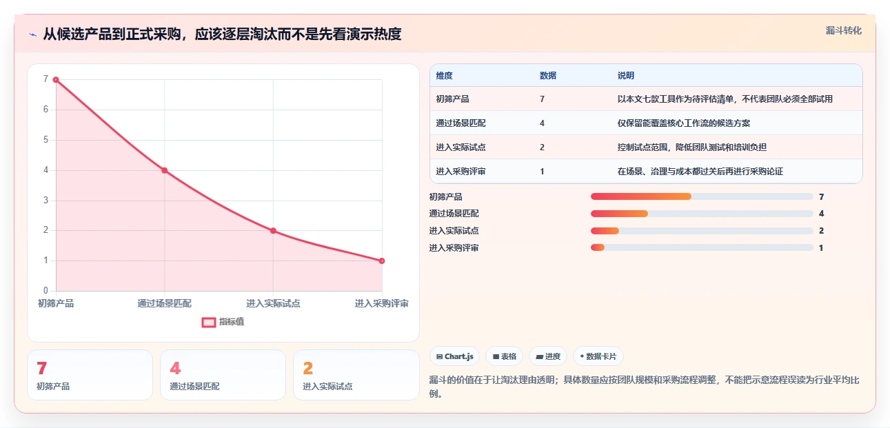Click the x-axis label 通过场景匹配 on chart
The width and height of the screenshot is (890, 428).
click(x=165, y=303)
